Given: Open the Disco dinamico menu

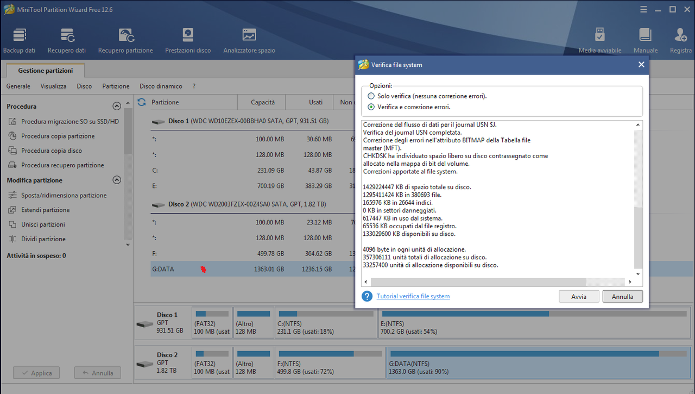Looking at the screenshot, I should (x=161, y=86).
